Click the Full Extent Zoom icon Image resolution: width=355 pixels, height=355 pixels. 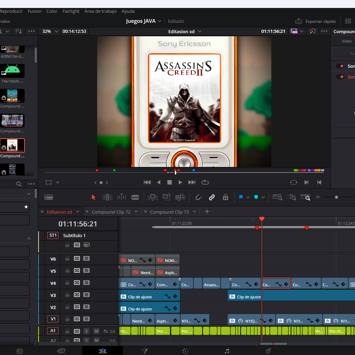coord(277,197)
